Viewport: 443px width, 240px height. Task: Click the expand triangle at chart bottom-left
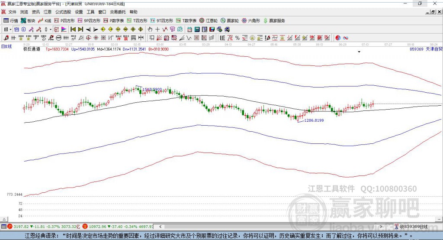pyautogui.click(x=4, y=219)
